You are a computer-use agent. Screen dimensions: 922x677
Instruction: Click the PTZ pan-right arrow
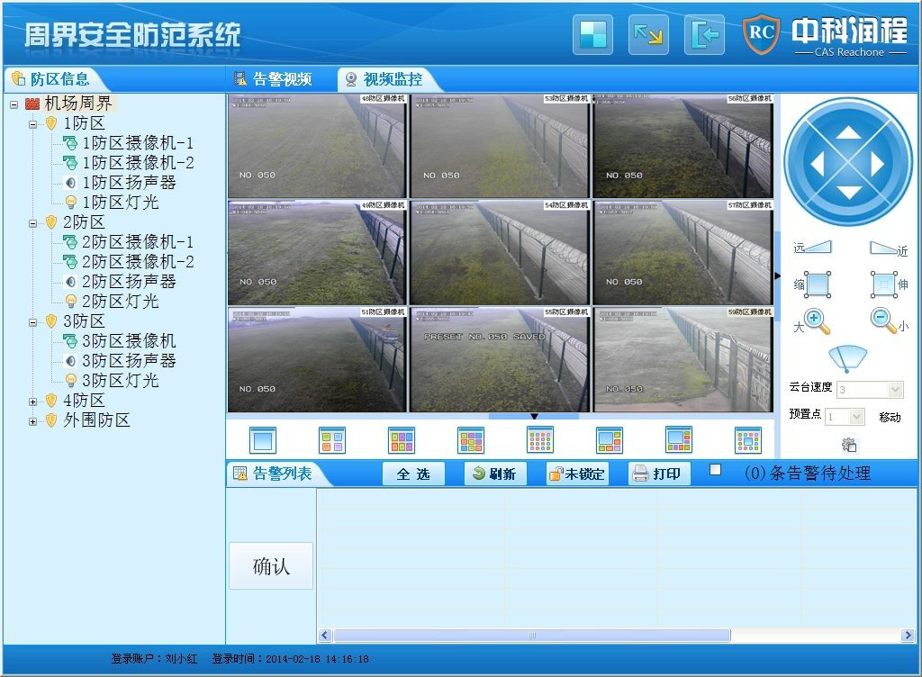[878, 164]
